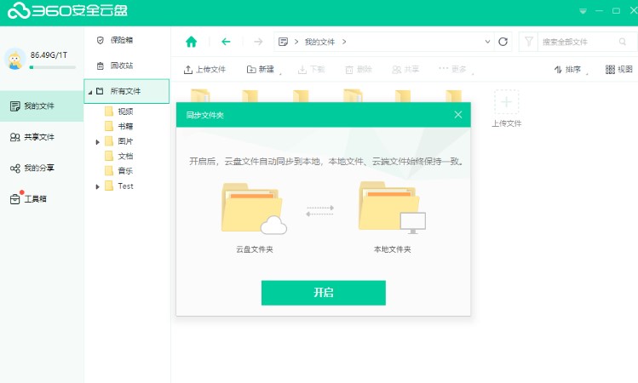Click the dashed plus 上传文件 tile
The width and height of the screenshot is (638, 383).
coord(506,102)
